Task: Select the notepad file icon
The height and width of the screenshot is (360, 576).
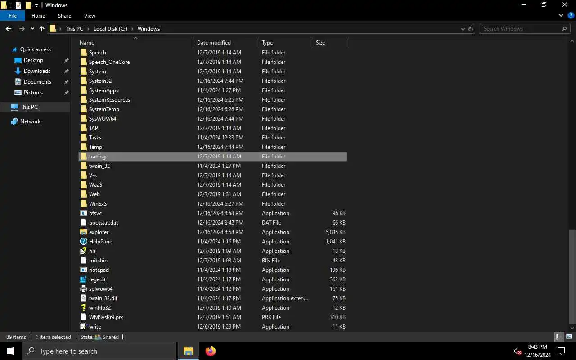Action: pyautogui.click(x=83, y=270)
